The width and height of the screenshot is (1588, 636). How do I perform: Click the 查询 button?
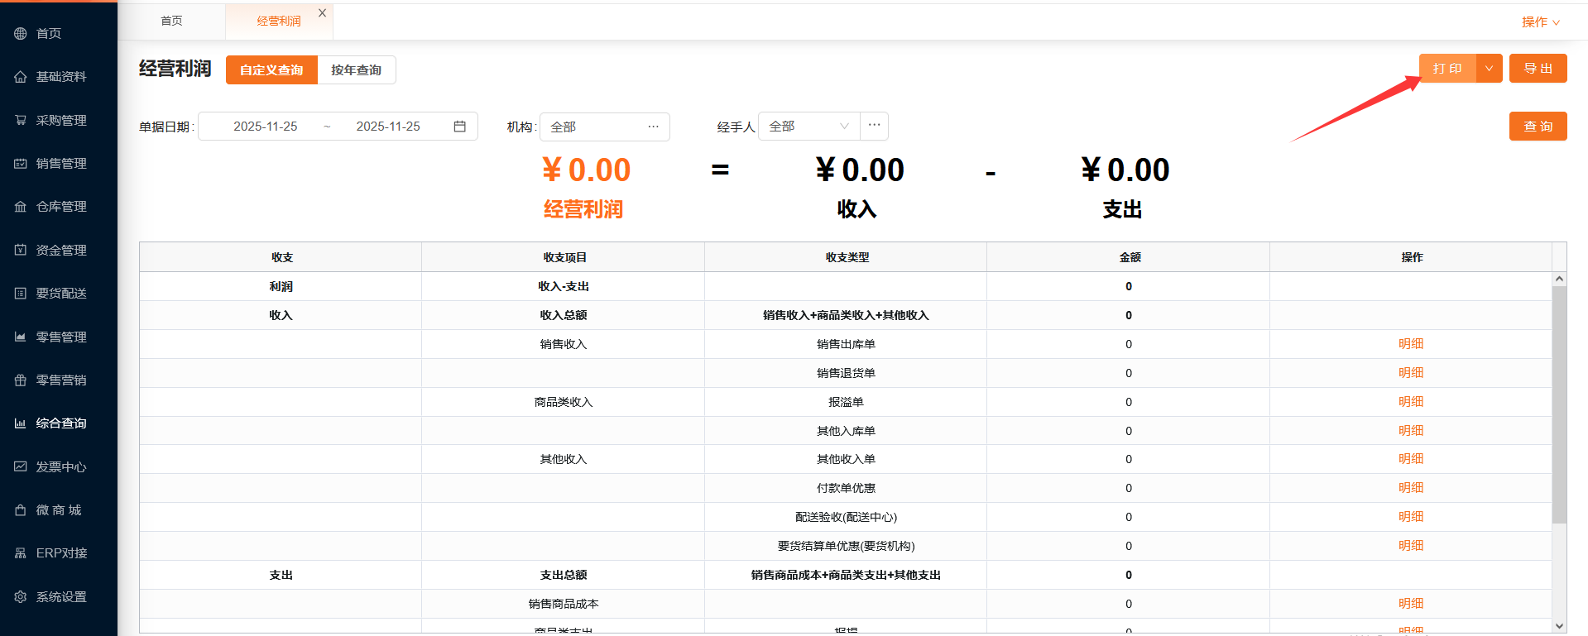[1538, 127]
